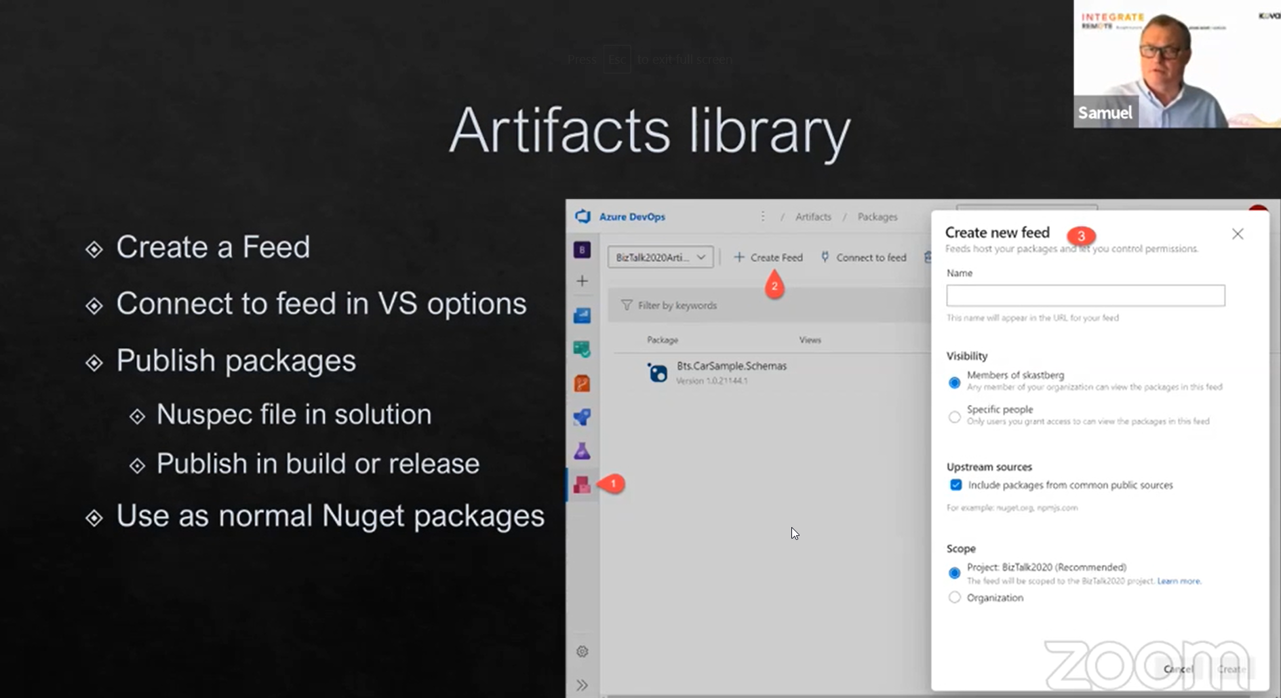Click the Filter by keywords field

[x=769, y=305]
